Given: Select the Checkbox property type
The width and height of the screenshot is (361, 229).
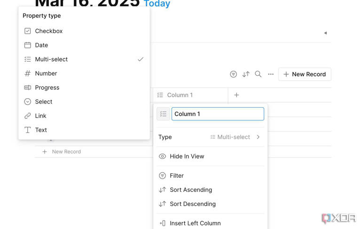Looking at the screenshot, I should tap(49, 31).
